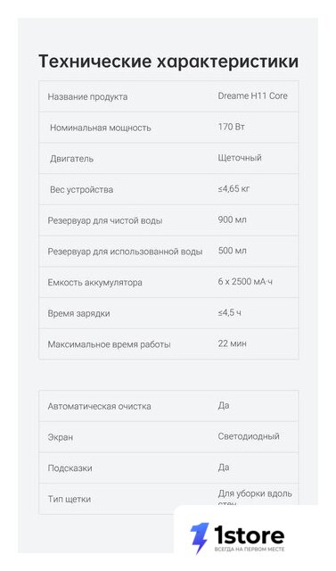Click the 'Светодиодный' screen value
The image size is (336, 571).
tap(249, 436)
